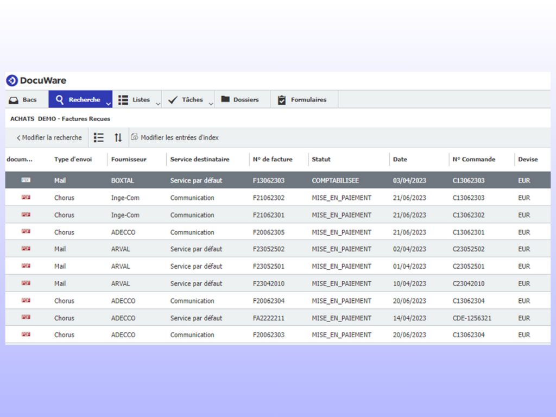Open PDF icon of invoice F20062304
The image size is (556, 417).
tap(26, 300)
